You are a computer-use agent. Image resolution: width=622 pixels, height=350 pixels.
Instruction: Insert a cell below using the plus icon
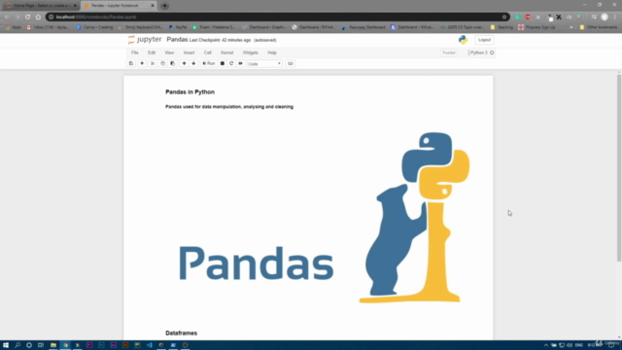tap(142, 63)
